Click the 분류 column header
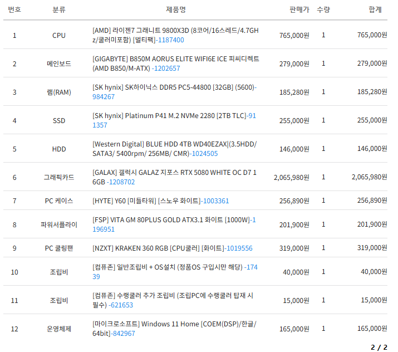 click(x=59, y=9)
